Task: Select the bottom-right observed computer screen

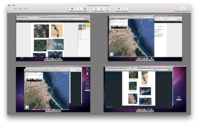Action: (145, 89)
